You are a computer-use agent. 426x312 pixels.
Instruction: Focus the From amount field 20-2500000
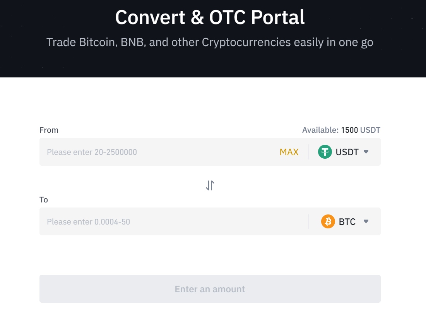coord(155,152)
